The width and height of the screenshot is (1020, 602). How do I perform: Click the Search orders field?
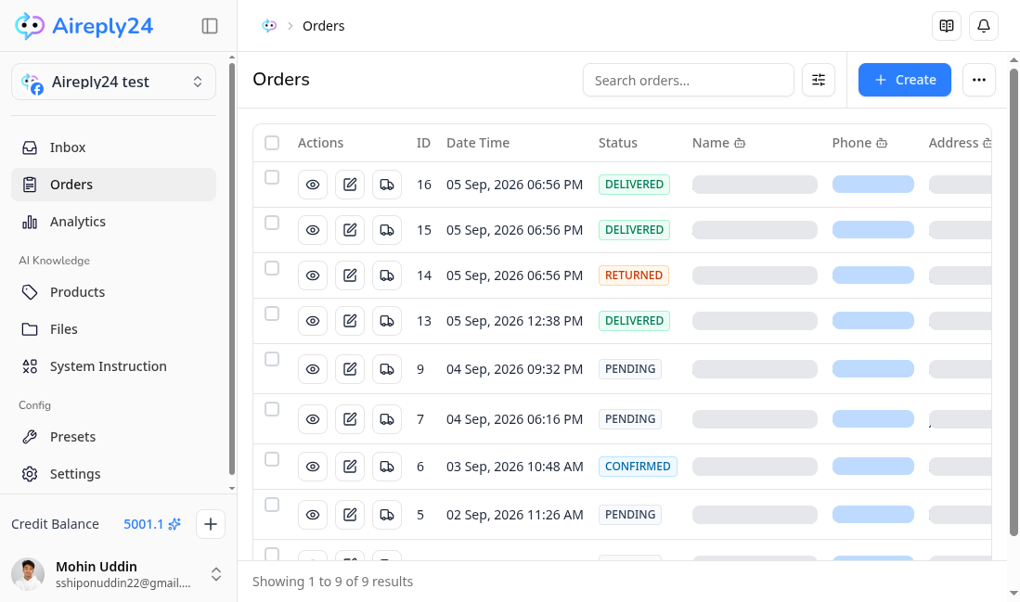pyautogui.click(x=689, y=80)
